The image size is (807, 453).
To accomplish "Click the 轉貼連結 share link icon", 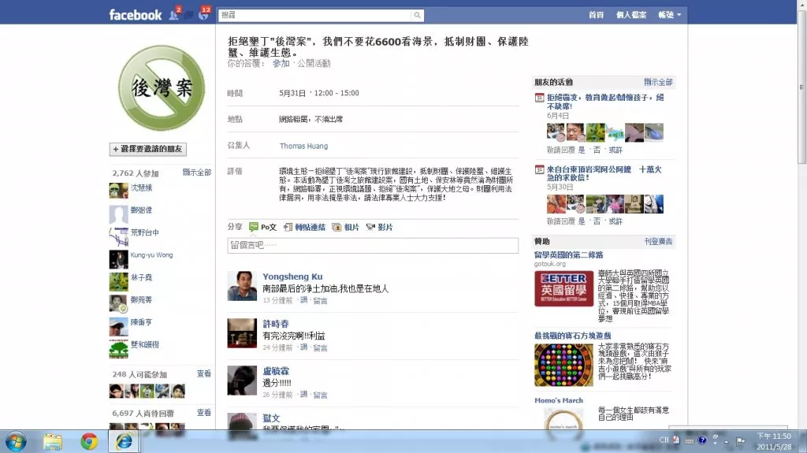I will pyautogui.click(x=288, y=227).
